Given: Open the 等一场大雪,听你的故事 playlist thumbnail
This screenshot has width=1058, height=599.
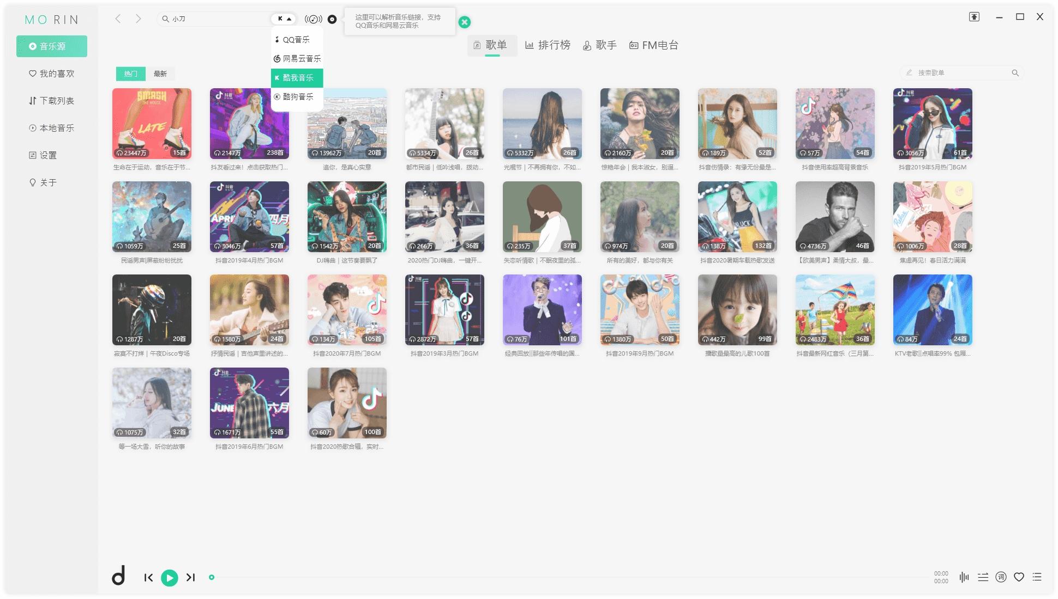Looking at the screenshot, I should coord(152,403).
